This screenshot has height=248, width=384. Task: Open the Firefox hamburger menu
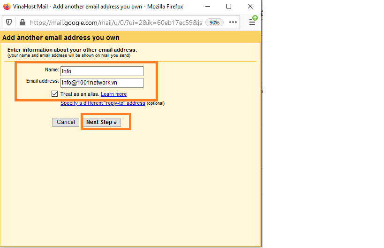click(252, 23)
